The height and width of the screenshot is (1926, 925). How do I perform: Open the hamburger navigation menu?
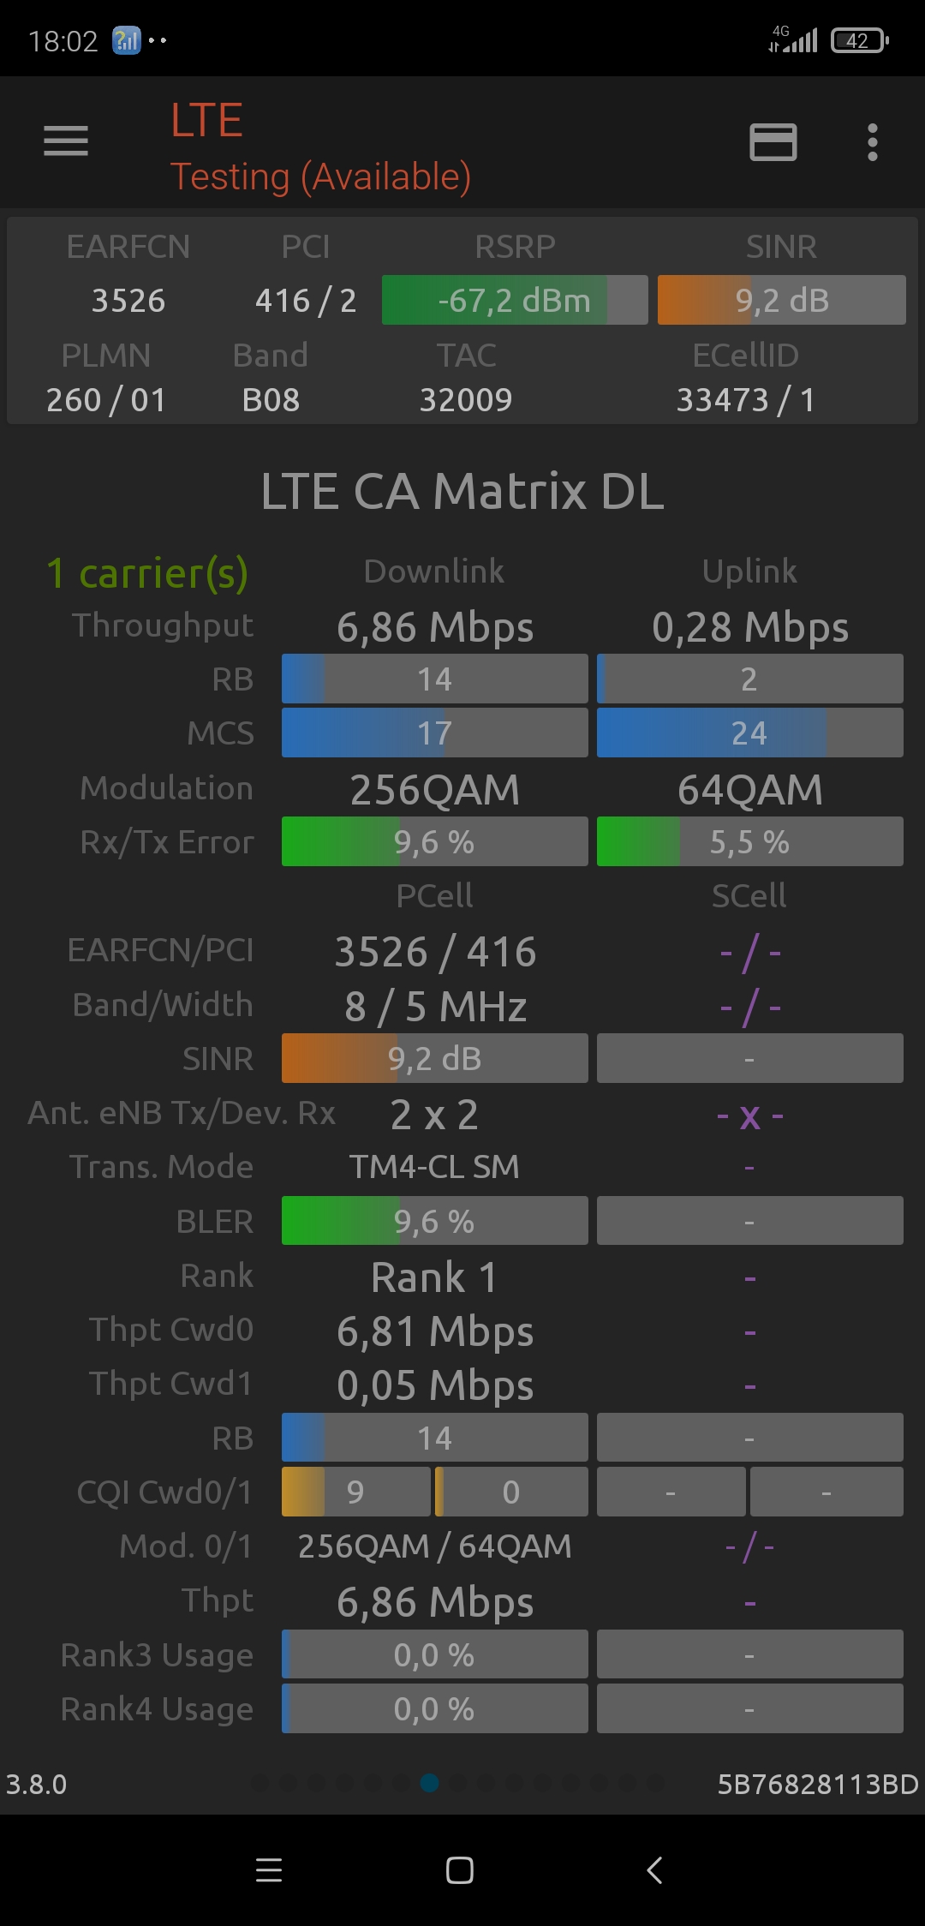coord(66,141)
